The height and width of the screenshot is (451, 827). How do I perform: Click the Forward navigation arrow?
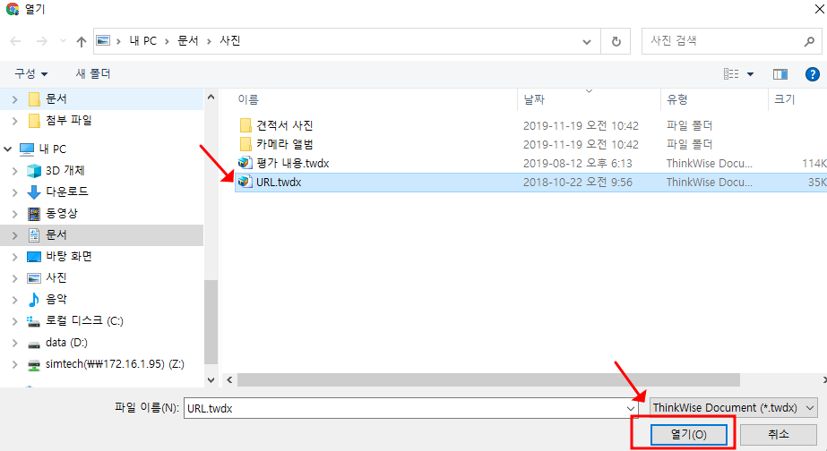42,41
